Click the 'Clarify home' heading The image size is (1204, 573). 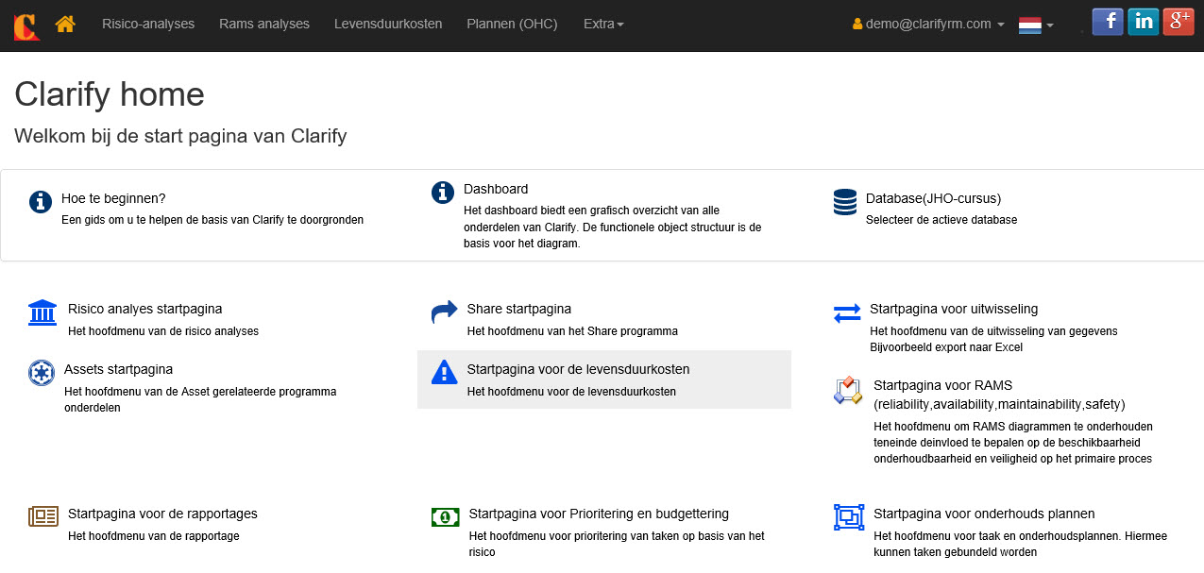(110, 94)
